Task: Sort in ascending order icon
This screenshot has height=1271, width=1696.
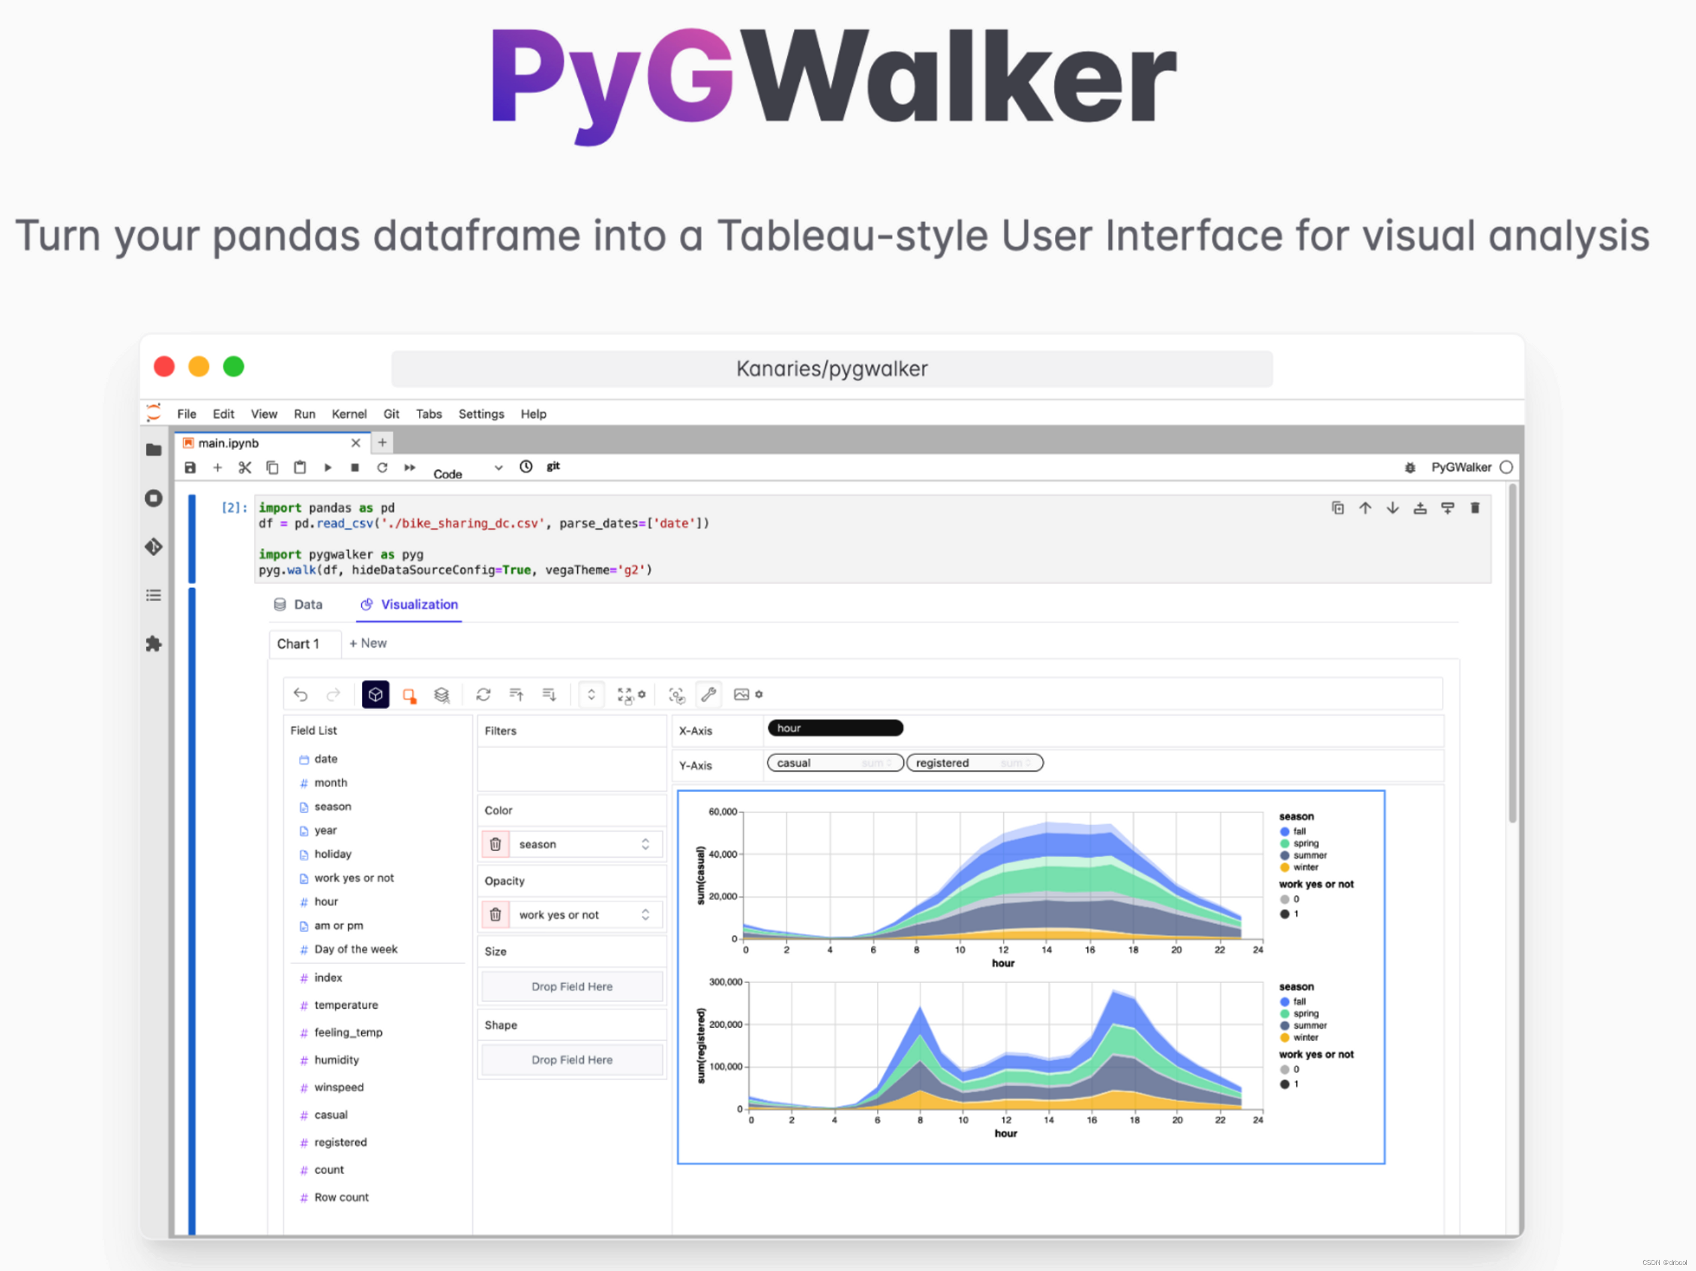Action: (516, 694)
